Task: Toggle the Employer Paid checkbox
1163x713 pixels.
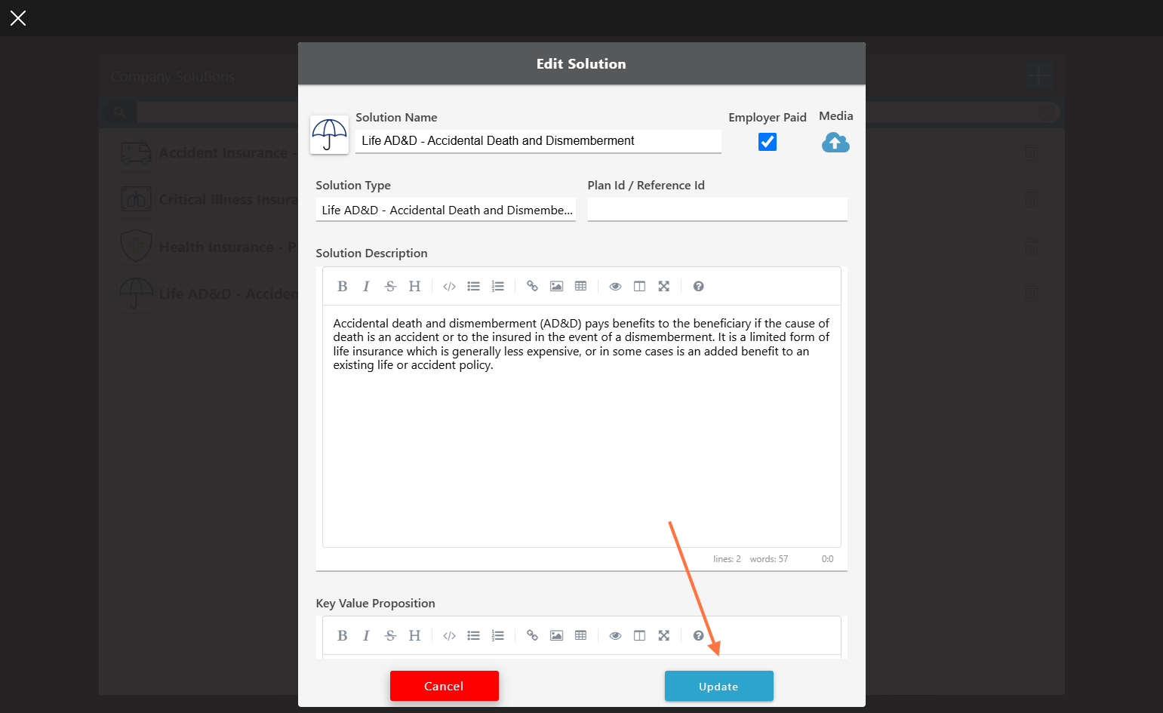Action: (768, 141)
